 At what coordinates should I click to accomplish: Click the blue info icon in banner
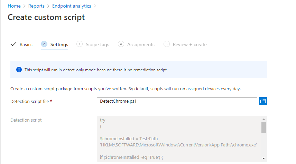(x=19, y=70)
